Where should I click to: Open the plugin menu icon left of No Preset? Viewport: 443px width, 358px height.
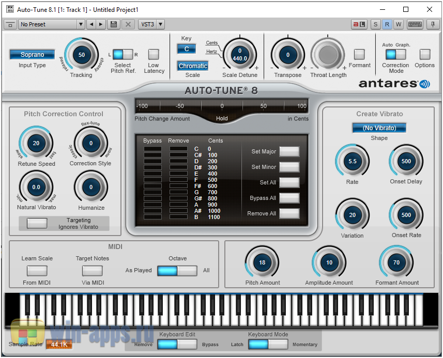(x=10, y=25)
